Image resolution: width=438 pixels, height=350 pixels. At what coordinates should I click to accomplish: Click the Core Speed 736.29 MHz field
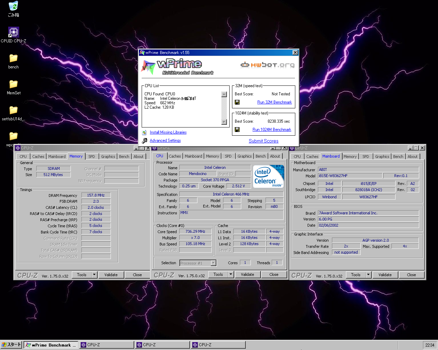195,231
